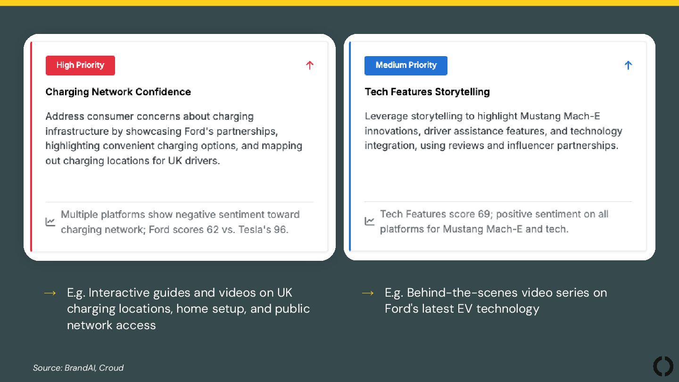Screen dimensions: 679x382
Task: Select the Tech Features Storytelling heading
Action: [x=427, y=92]
